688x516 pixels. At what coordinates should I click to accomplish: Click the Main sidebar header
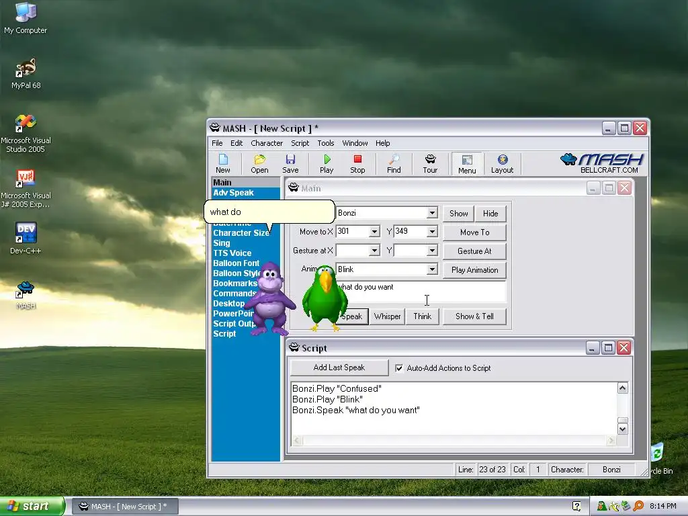point(245,183)
